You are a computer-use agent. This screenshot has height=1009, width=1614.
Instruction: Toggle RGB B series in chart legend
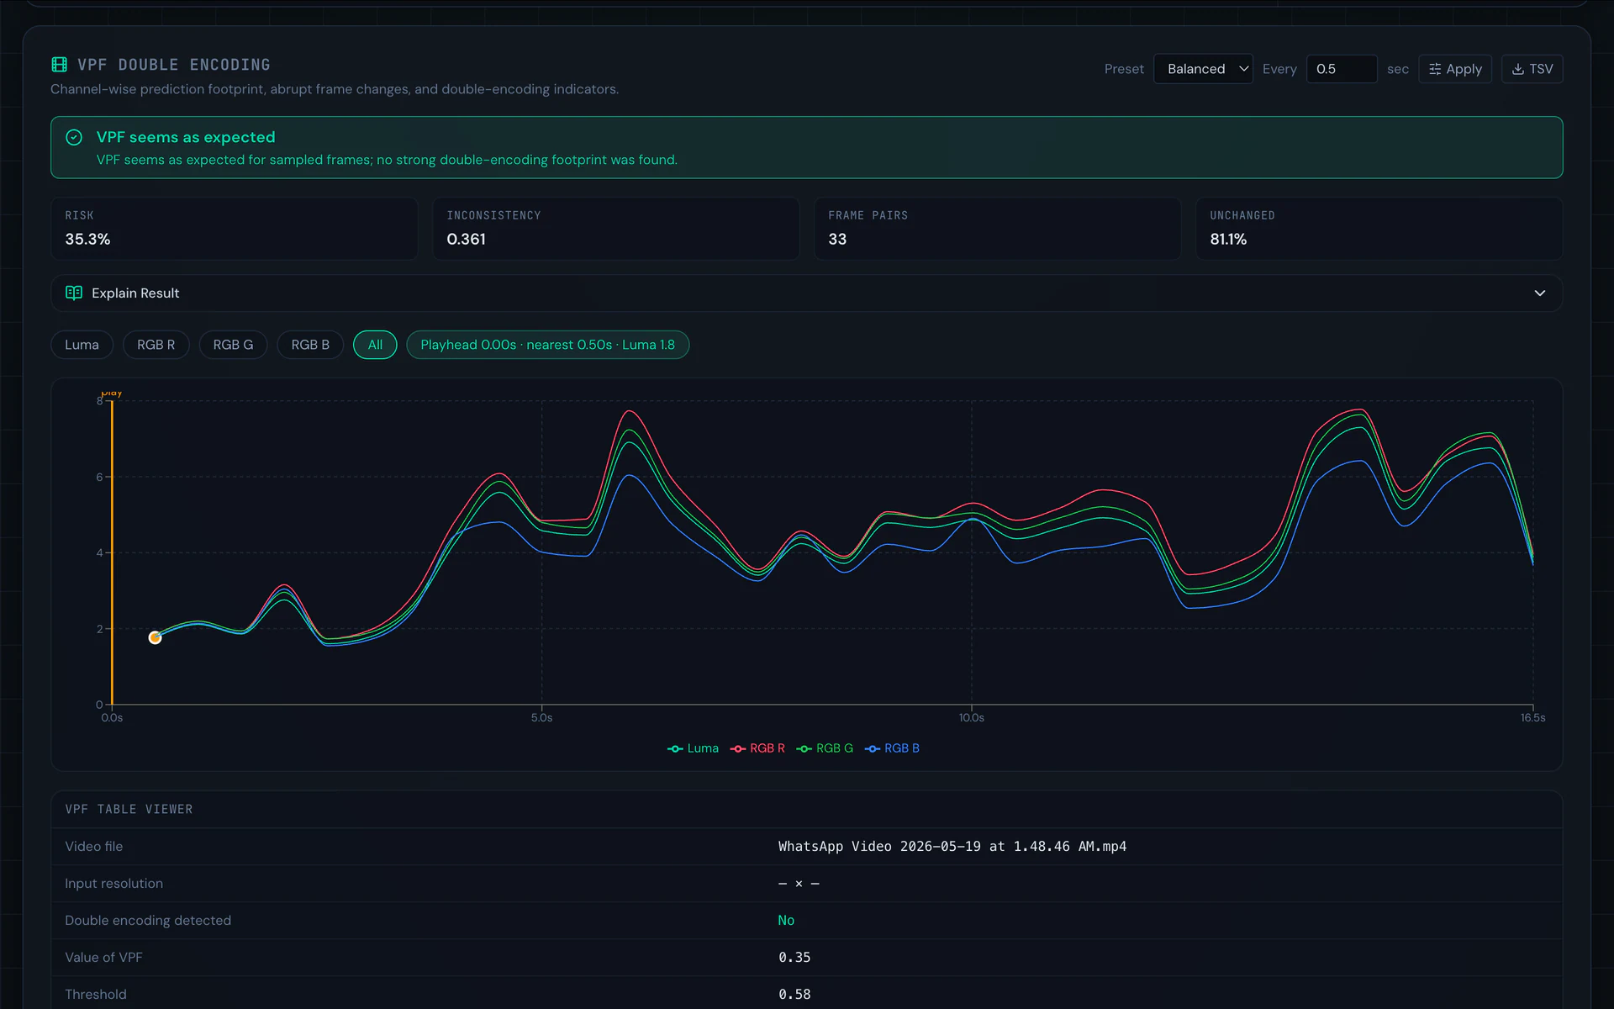pyautogui.click(x=892, y=748)
